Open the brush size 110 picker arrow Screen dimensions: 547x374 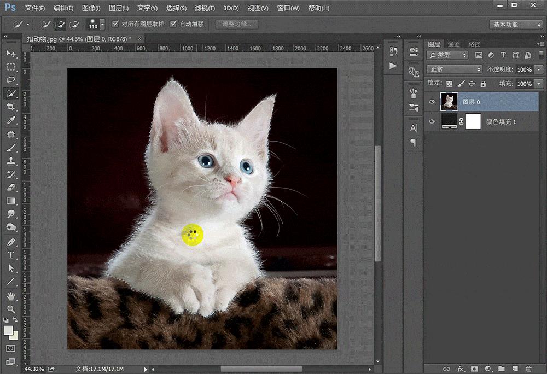click(102, 25)
